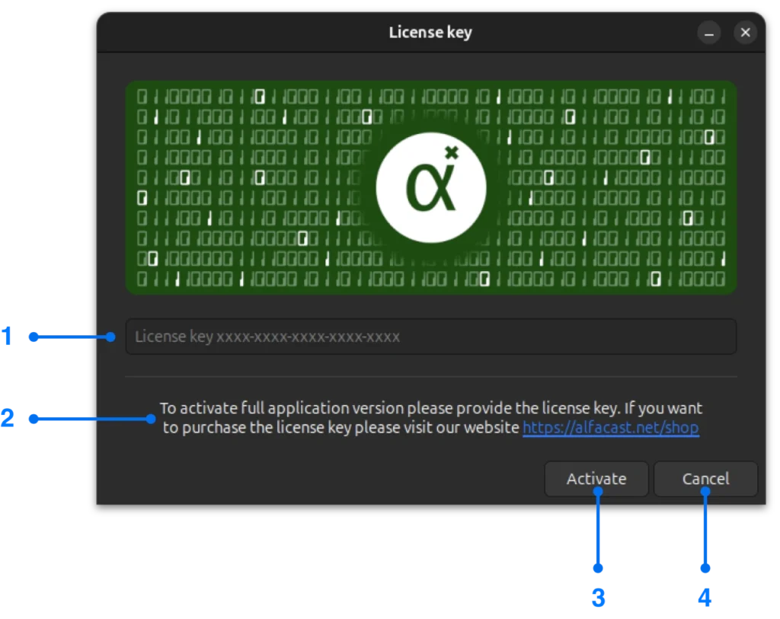Click the X icon in the title bar
Viewport: 780px width, 619px height.
tap(745, 32)
